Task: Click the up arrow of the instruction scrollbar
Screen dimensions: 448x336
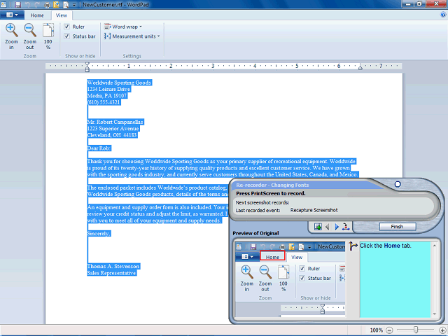Action: point(434,246)
